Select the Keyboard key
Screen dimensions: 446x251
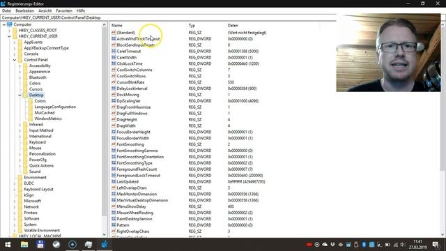tap(37, 142)
